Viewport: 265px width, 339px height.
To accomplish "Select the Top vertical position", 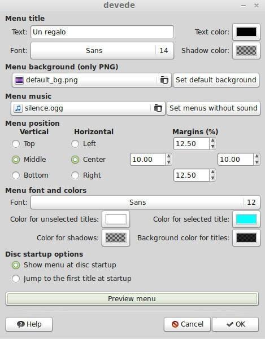I will [x=16, y=144].
